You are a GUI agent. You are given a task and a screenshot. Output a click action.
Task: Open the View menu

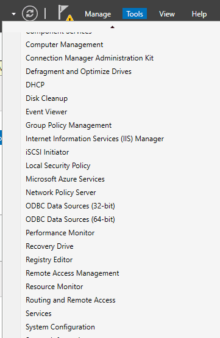point(167,14)
